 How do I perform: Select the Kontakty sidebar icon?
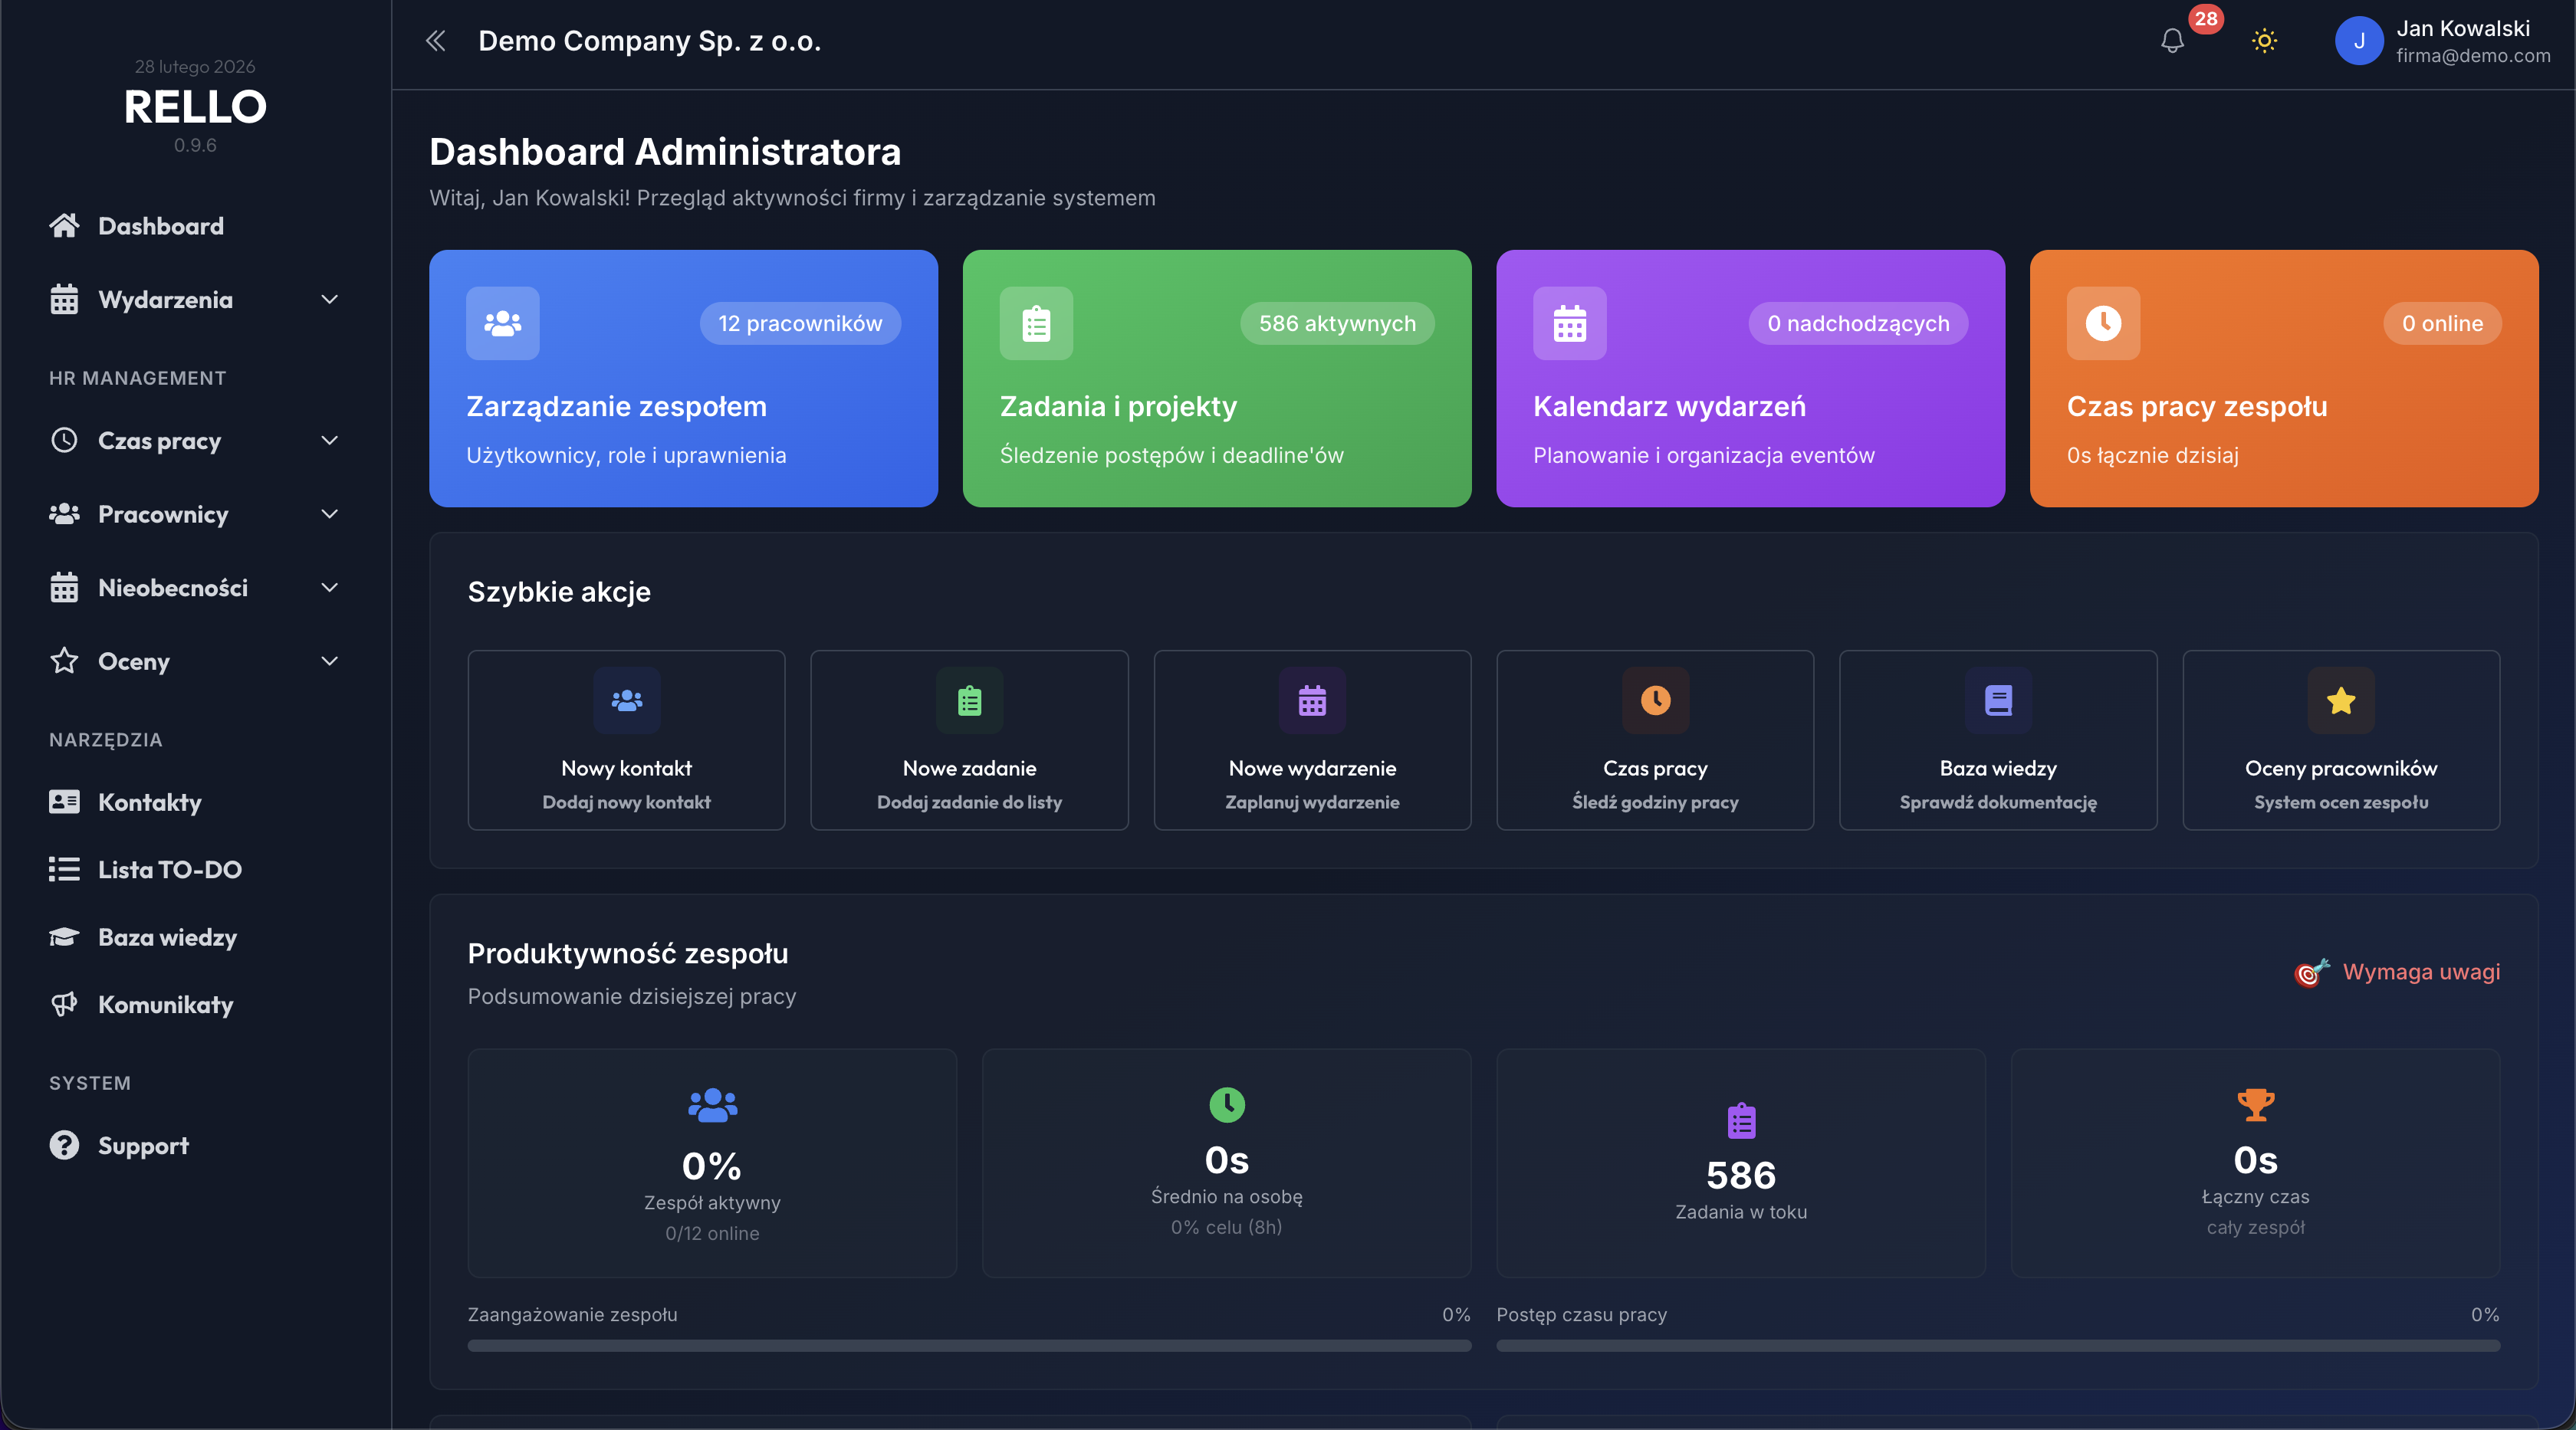pos(65,802)
